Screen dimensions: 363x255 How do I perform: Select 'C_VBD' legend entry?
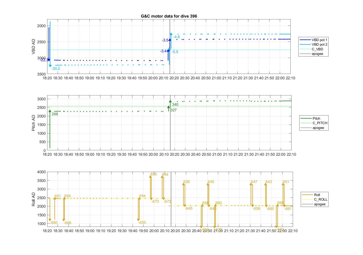[312, 49]
